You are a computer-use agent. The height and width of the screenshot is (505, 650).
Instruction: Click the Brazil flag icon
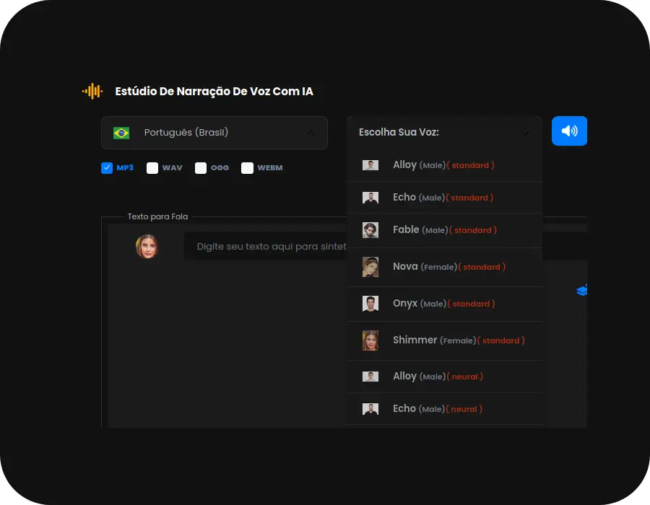[x=121, y=133]
